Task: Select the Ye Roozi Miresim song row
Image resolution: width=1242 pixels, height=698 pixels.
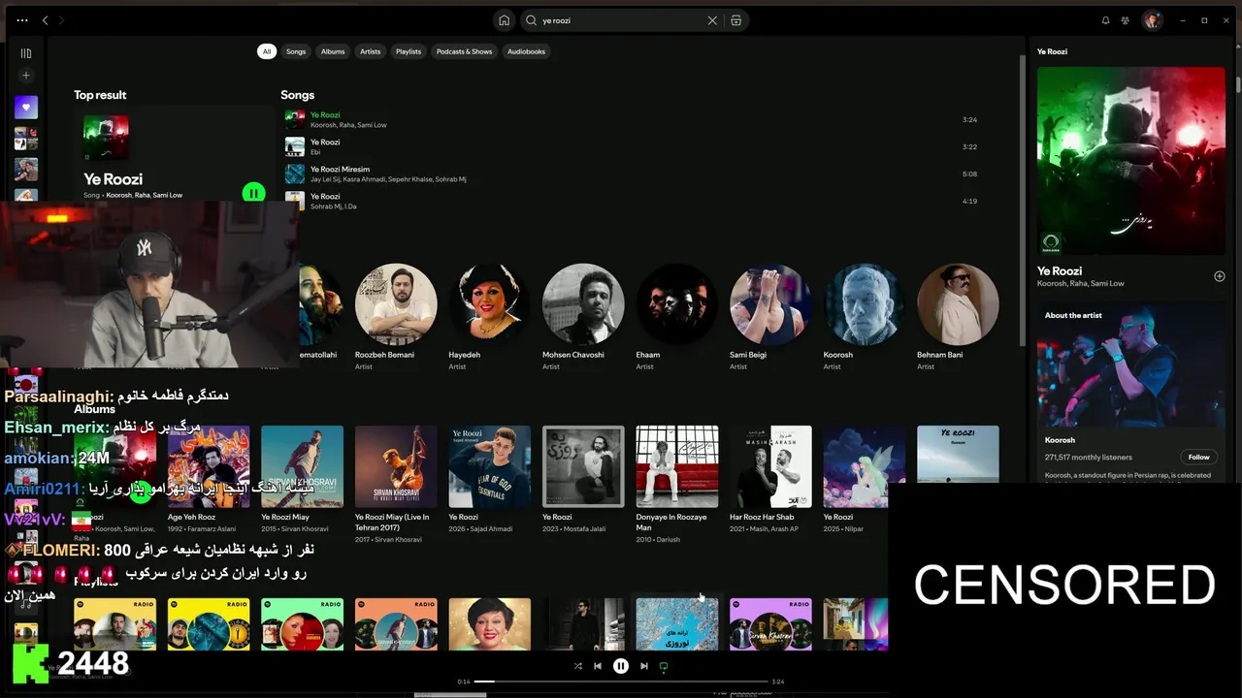Action: [x=631, y=174]
